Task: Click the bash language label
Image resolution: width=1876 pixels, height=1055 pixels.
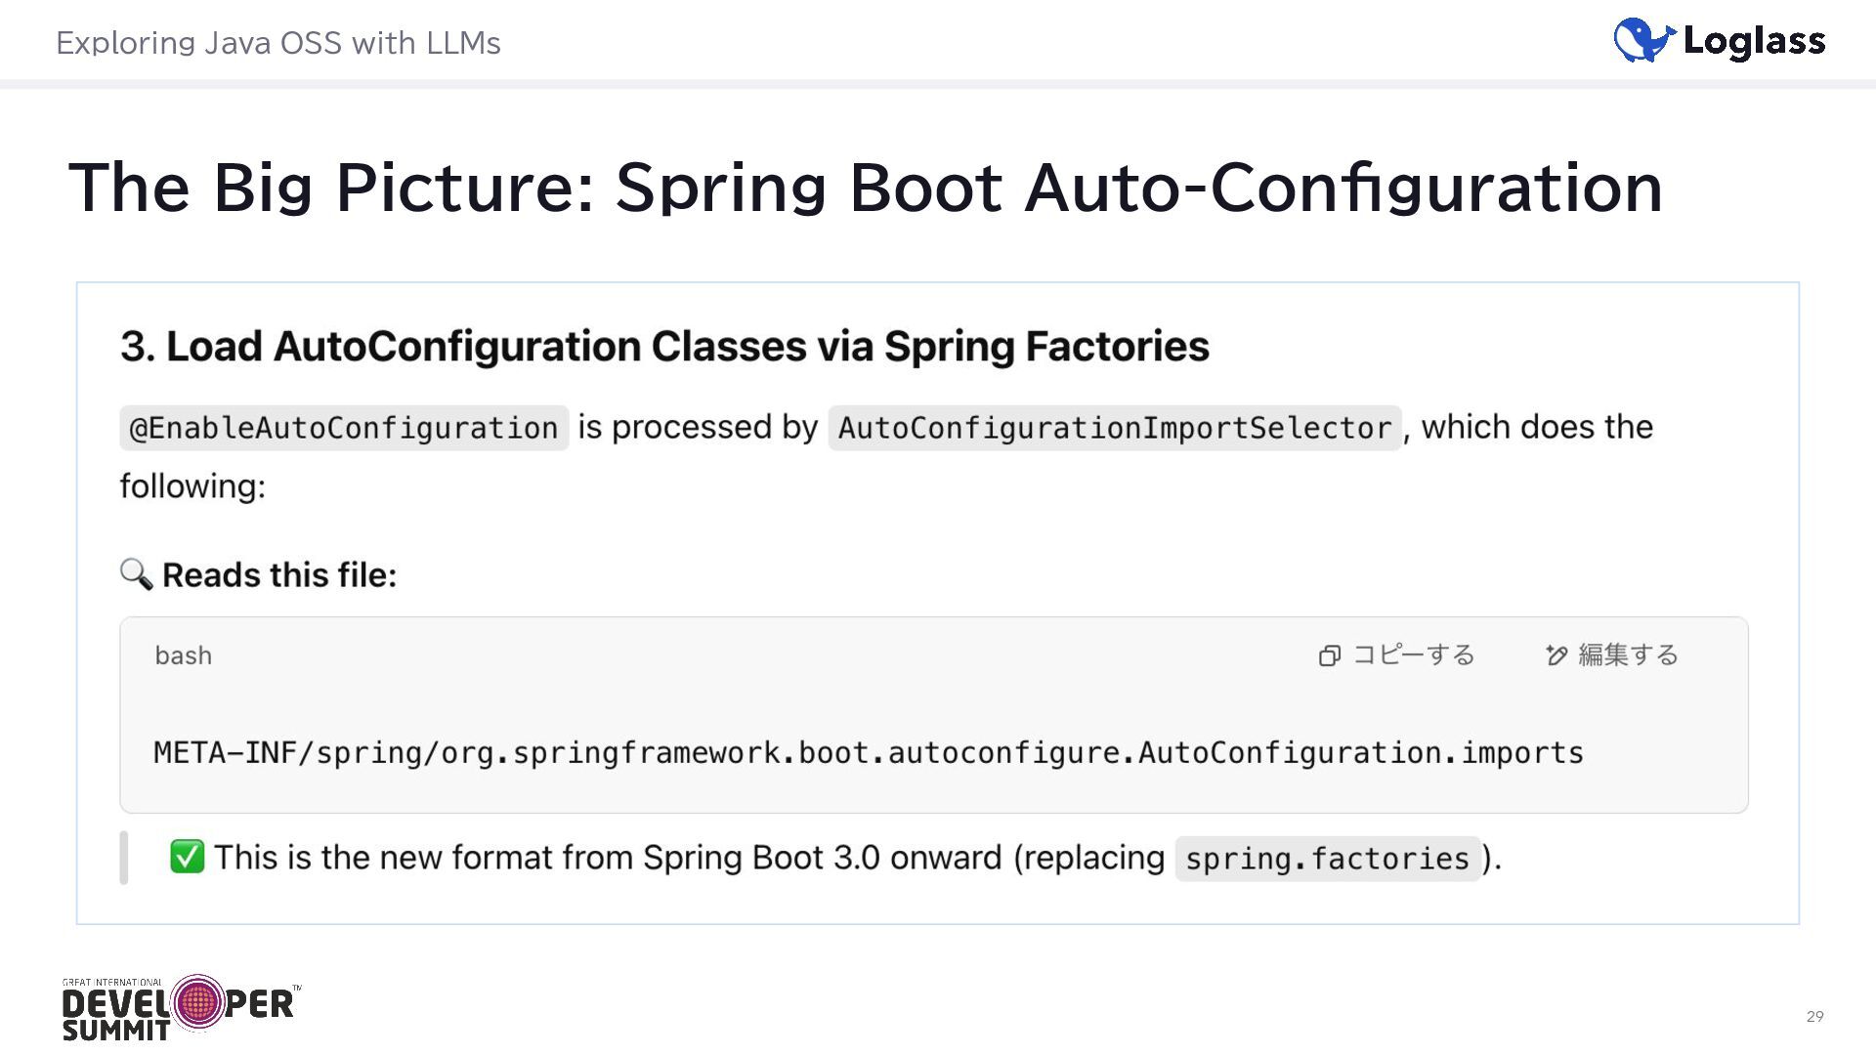Action: [x=183, y=655]
